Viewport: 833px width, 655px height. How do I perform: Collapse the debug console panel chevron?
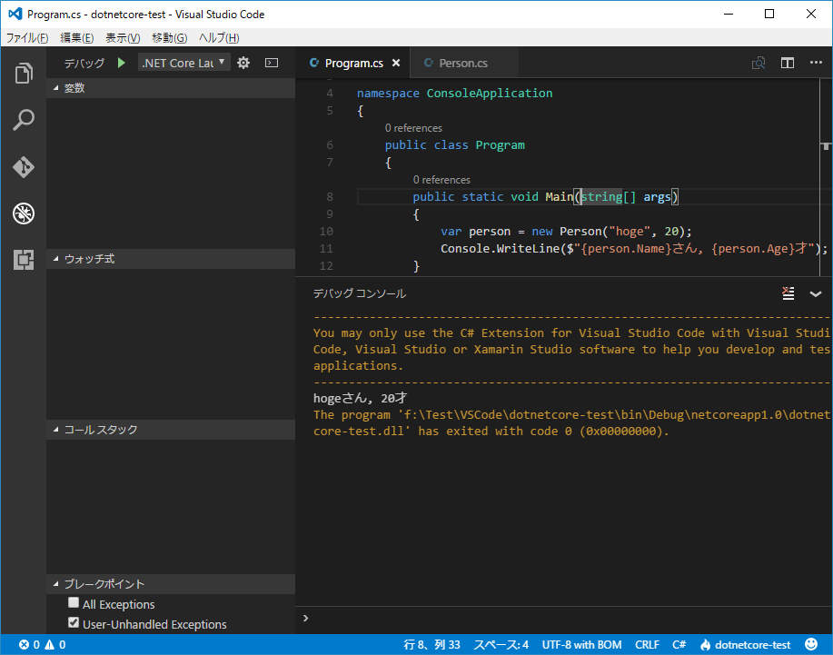816,293
